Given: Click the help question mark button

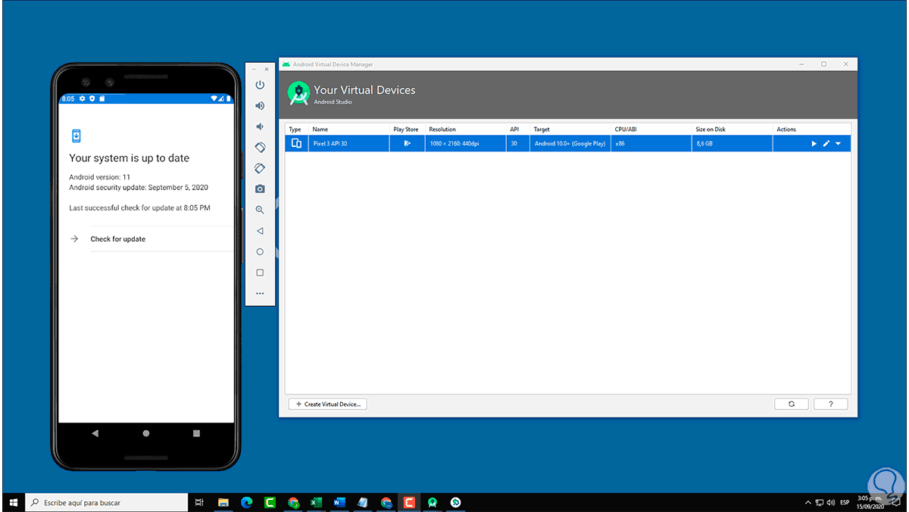Looking at the screenshot, I should [x=830, y=404].
